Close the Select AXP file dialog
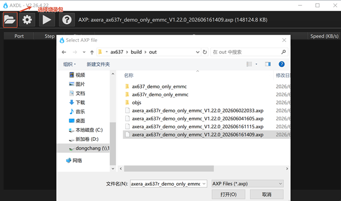The height and width of the screenshot is (201, 341). click(284, 40)
